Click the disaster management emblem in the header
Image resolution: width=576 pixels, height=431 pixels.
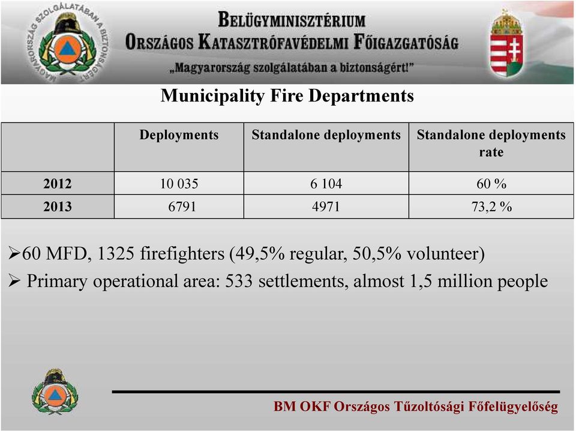(x=68, y=44)
